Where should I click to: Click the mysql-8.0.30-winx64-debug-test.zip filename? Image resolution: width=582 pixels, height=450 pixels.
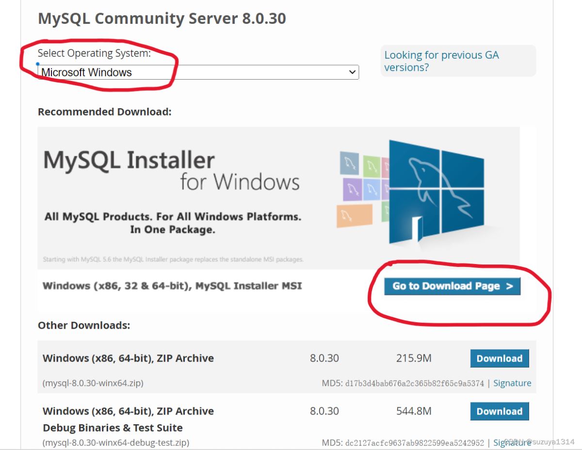[115, 443]
